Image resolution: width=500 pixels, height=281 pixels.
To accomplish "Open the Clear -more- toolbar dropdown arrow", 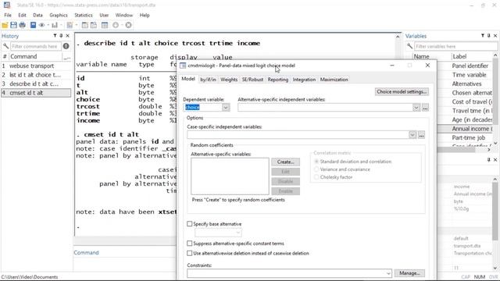I will 122,25.
